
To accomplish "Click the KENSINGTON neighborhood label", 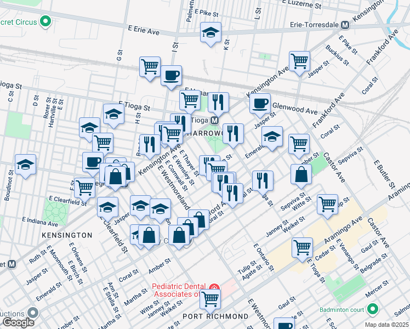I will [x=67, y=235].
